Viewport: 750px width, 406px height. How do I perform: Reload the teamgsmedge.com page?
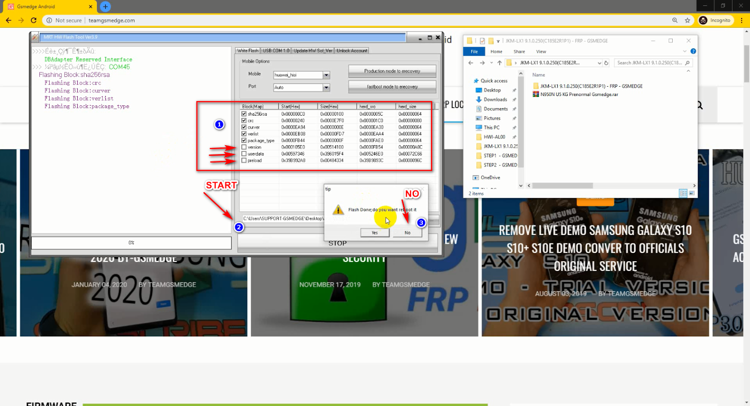(x=34, y=20)
